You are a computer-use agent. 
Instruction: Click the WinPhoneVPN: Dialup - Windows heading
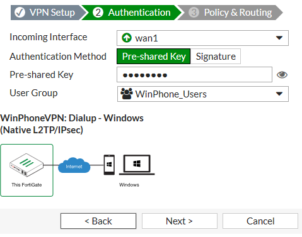[x=72, y=124]
